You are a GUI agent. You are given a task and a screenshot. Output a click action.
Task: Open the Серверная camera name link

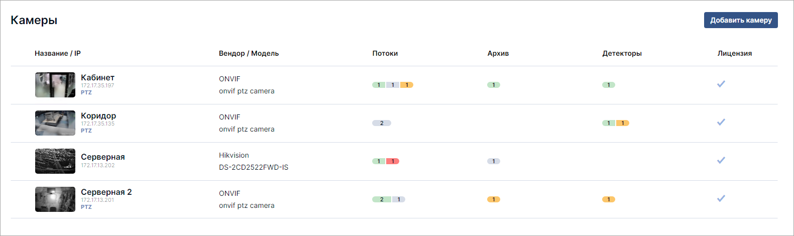[103, 157]
